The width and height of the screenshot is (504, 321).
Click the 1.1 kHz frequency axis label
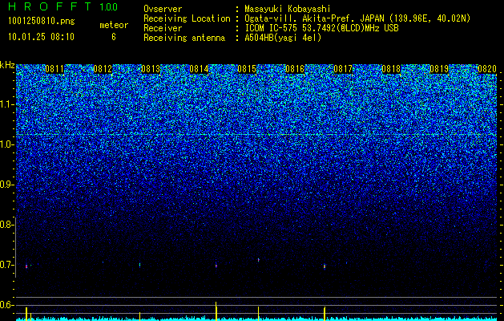pos(6,104)
